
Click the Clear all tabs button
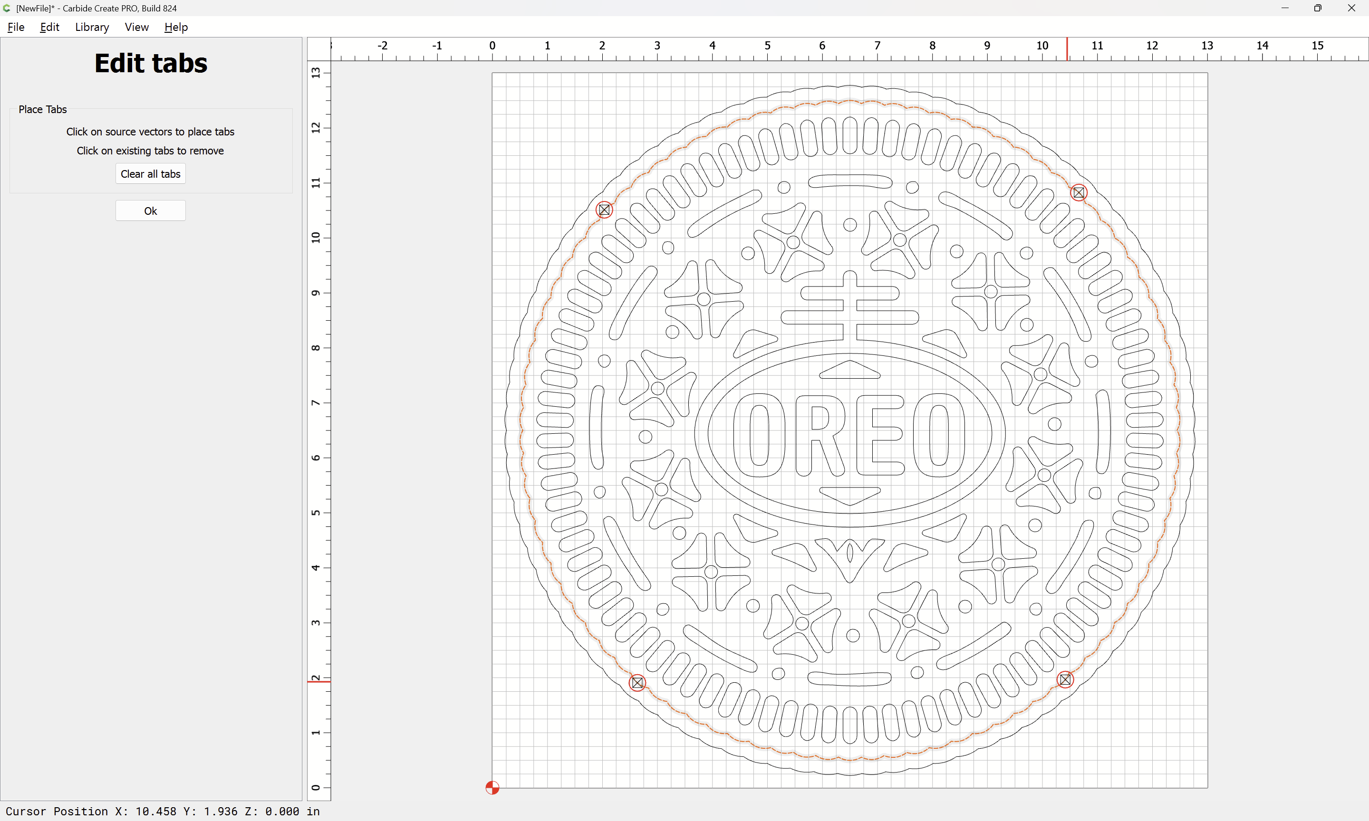tap(151, 174)
